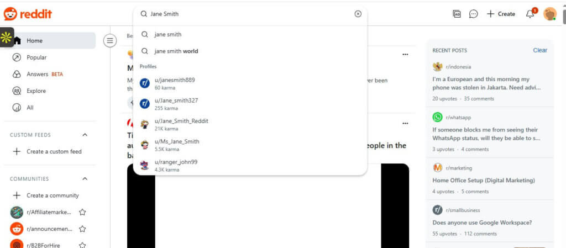This screenshot has width=566, height=248.
Task: Open r/whatsapp from recent posts
Action: pyautogui.click(x=458, y=118)
